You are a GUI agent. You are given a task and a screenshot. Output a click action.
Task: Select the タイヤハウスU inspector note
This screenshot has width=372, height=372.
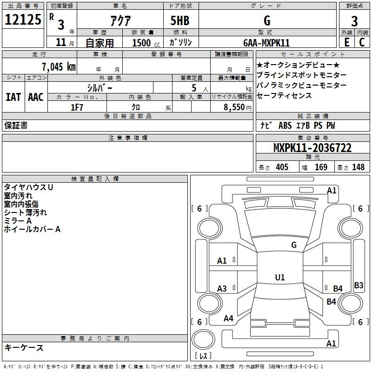point(28,187)
